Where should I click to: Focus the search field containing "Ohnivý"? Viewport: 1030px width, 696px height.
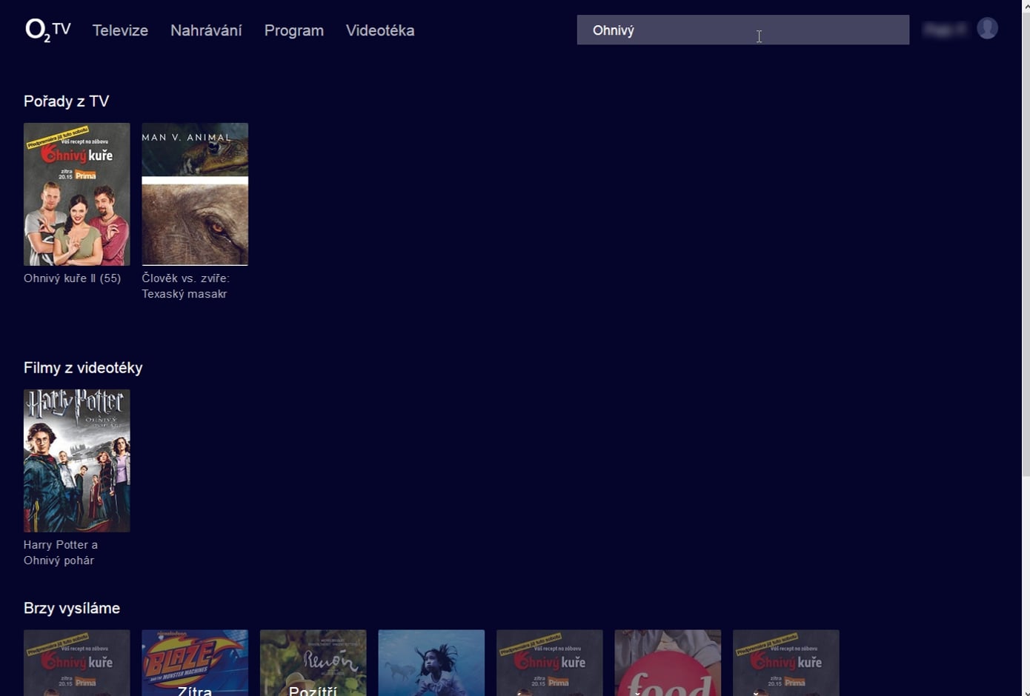coord(743,30)
